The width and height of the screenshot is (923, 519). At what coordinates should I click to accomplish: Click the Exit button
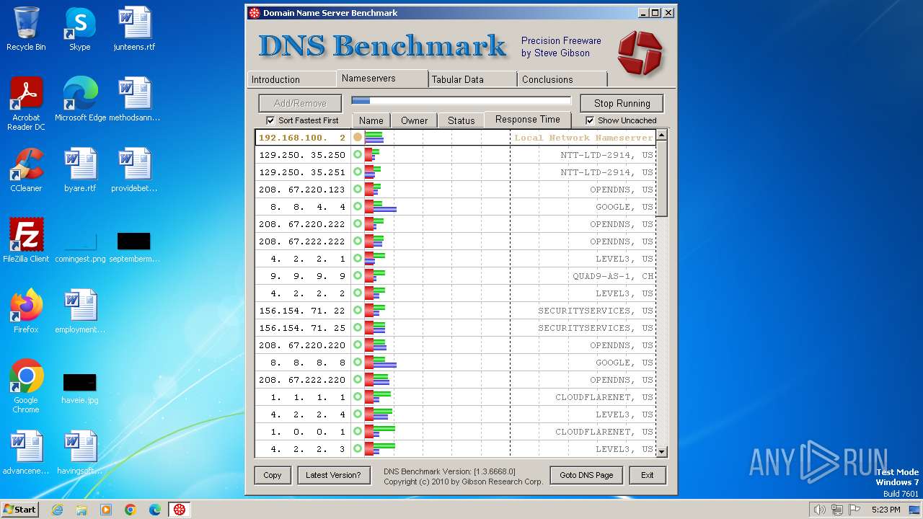coord(648,475)
